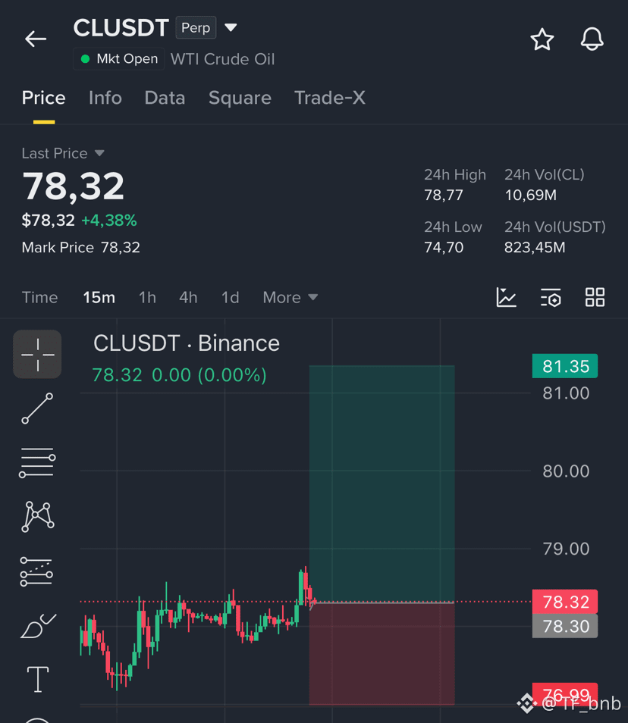Tap the Mkt Open status badge
This screenshot has width=628, height=723.
click(118, 59)
